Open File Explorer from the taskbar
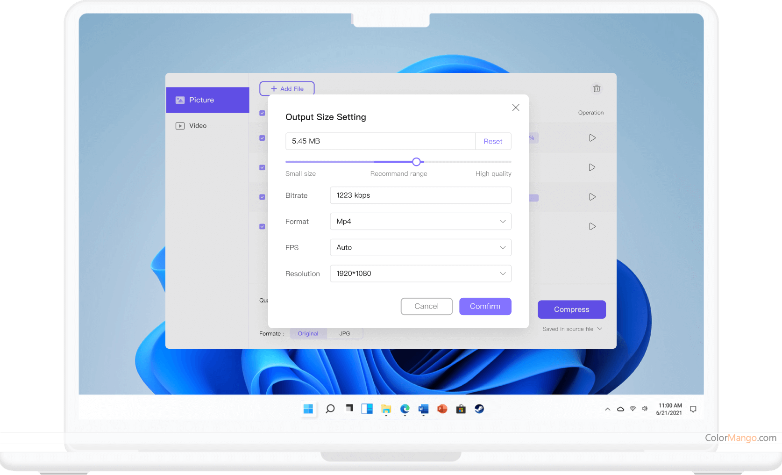The image size is (782, 475). [x=386, y=409]
